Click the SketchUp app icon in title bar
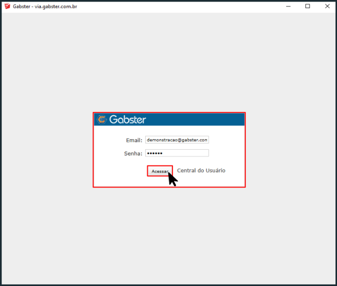This screenshot has width=337, height=286. pyautogui.click(x=7, y=7)
